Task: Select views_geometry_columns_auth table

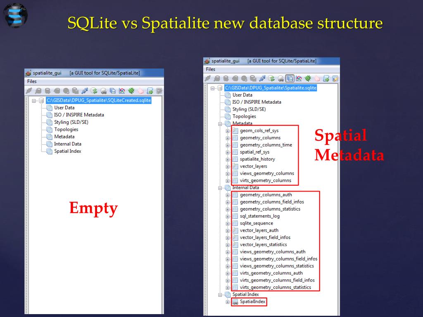Action: click(273, 252)
